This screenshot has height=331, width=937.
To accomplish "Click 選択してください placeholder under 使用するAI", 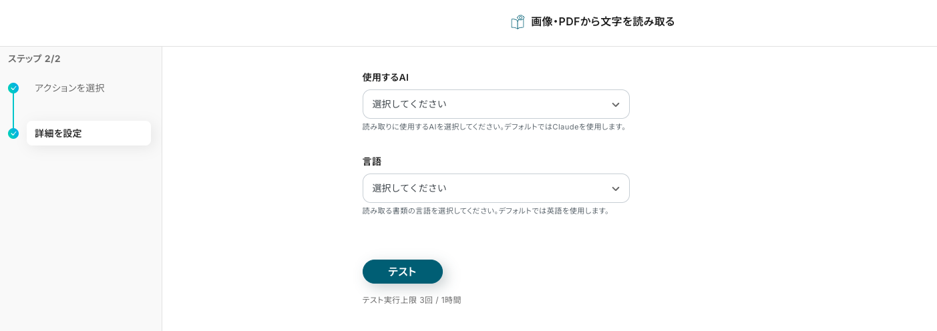I will (409, 104).
